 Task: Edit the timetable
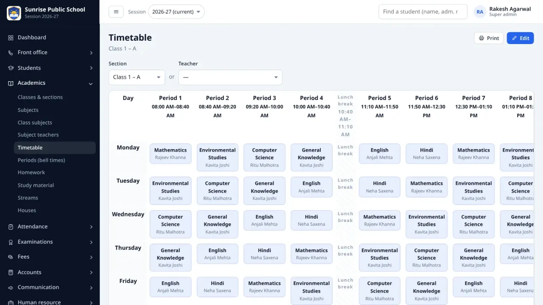[x=520, y=38]
